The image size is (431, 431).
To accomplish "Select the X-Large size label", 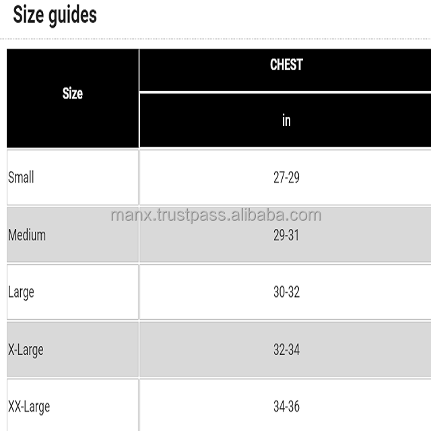I will pyautogui.click(x=26, y=350).
